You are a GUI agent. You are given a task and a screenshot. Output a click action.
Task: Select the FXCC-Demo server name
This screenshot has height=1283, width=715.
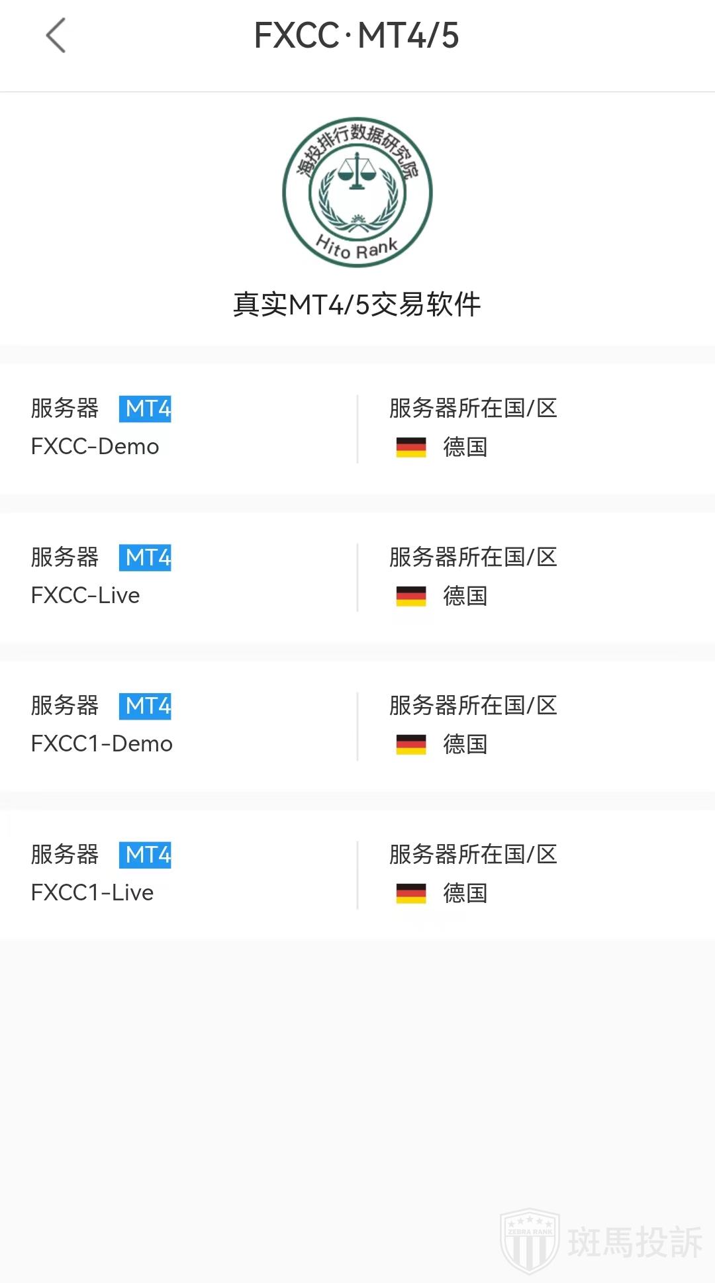coord(95,447)
